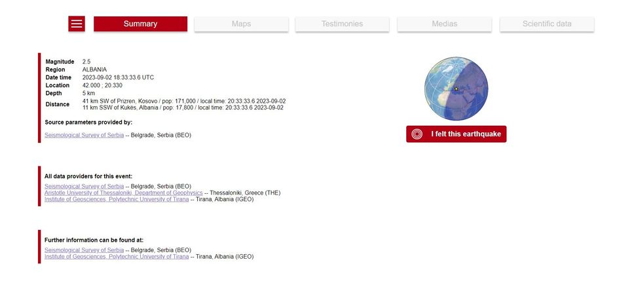The height and width of the screenshot is (281, 642).
Task: Click the epicenter star marker on globe
Action: (456, 88)
